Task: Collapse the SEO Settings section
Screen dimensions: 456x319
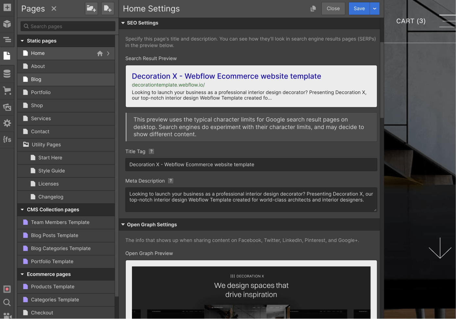Action: (x=123, y=23)
